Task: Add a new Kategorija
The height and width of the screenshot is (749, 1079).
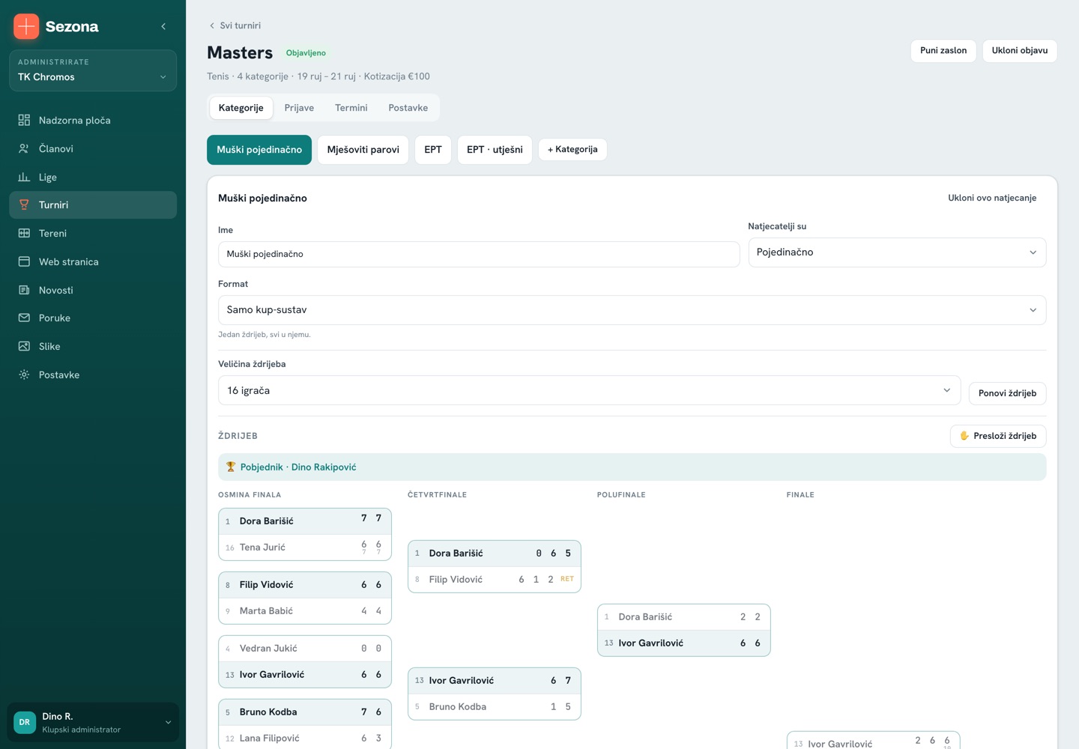Action: coord(572,149)
